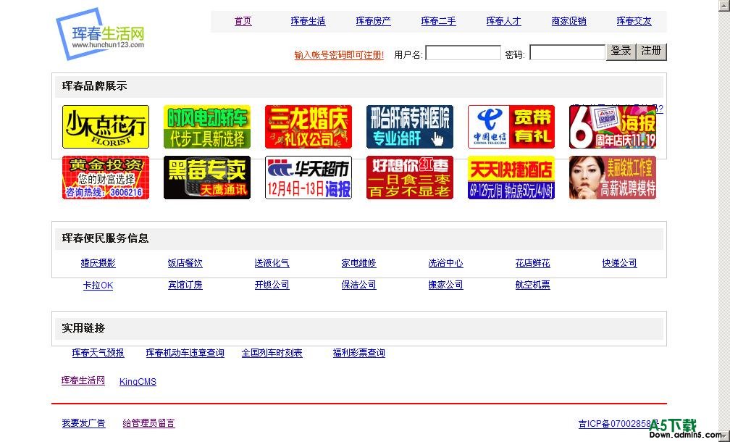This screenshot has width=730, height=442.
Task: Click the 我要发广告 link
Action: [x=84, y=423]
